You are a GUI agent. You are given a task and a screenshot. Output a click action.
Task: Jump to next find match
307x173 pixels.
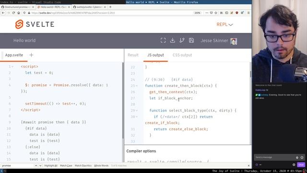(x=40, y=166)
